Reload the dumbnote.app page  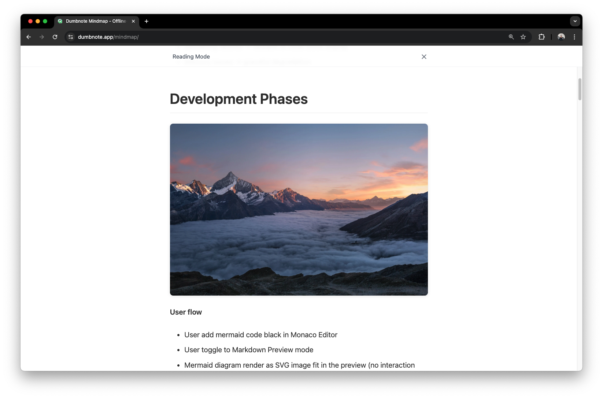click(55, 37)
